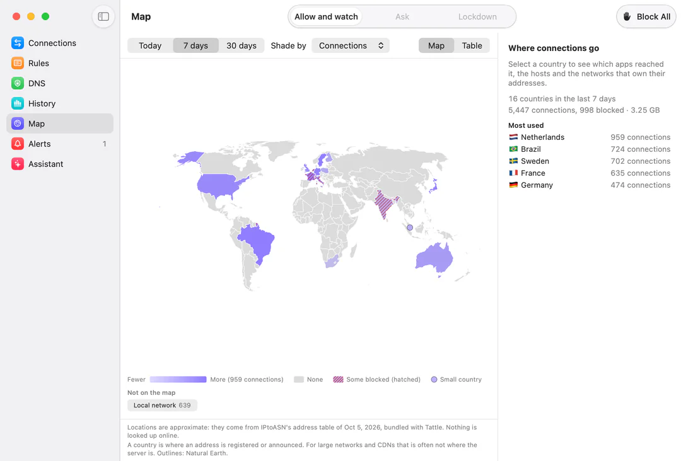Click the 'Most used' heading
Image resolution: width=681 pixels, height=461 pixels.
(525, 125)
